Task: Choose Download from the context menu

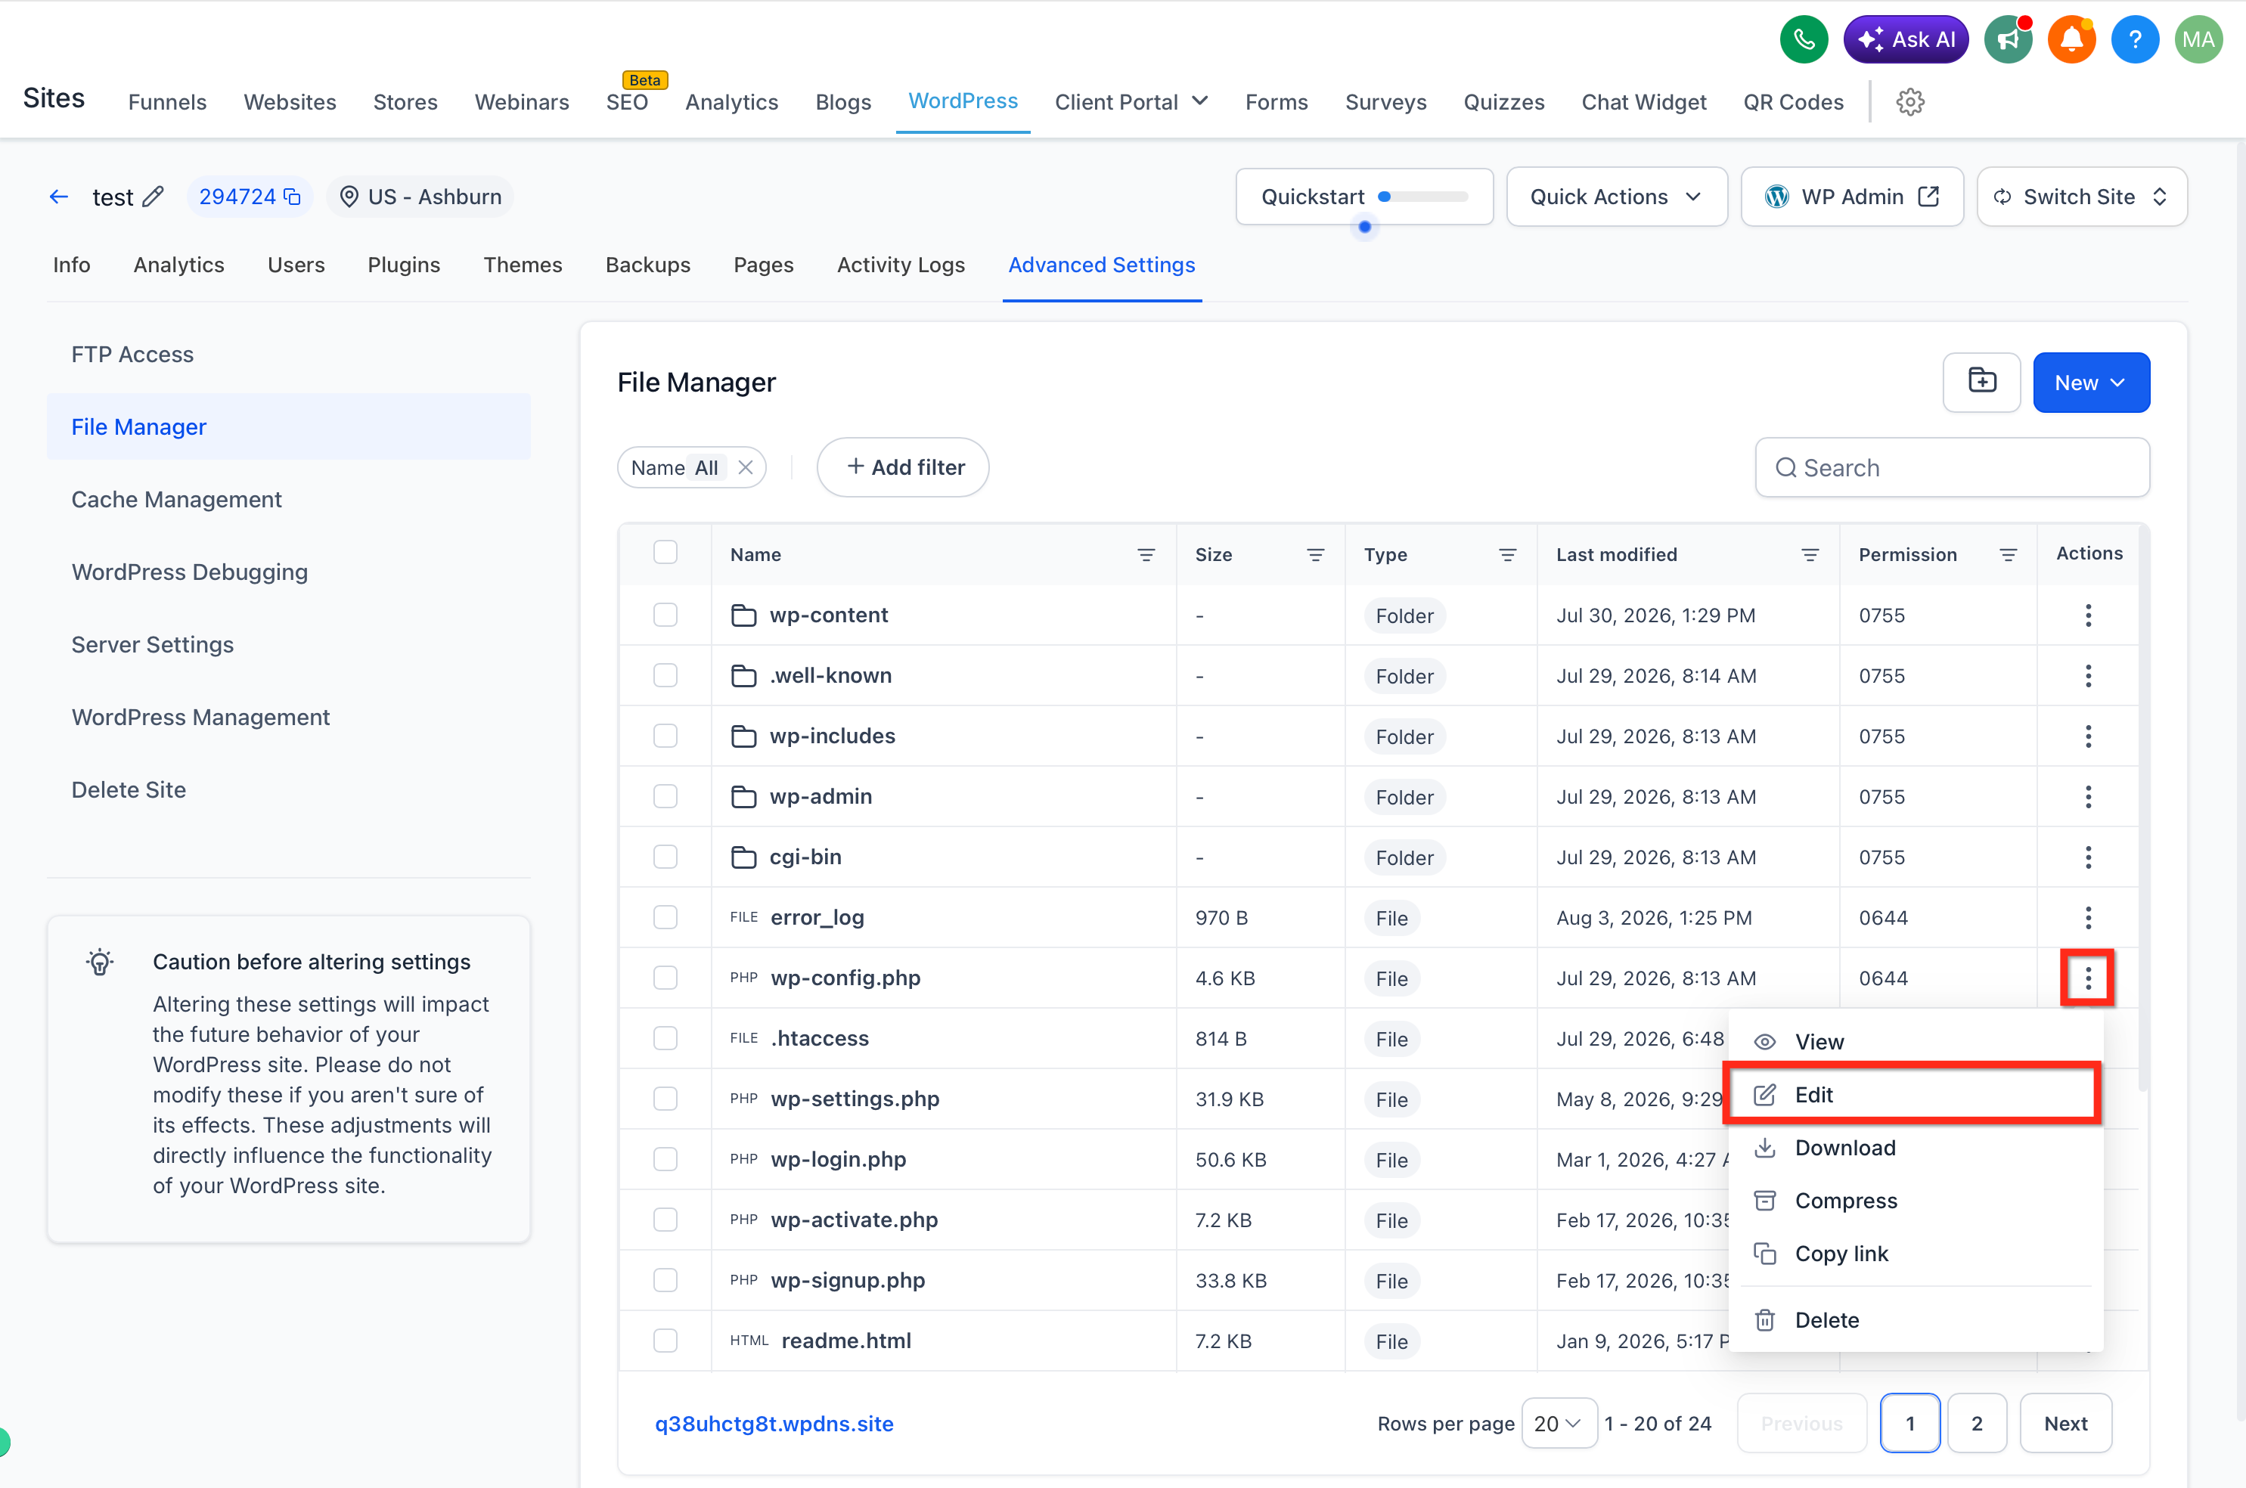Action: tap(1915, 1149)
